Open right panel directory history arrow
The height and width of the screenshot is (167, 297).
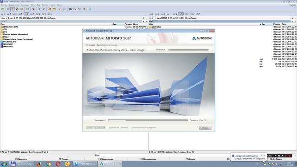point(295,21)
